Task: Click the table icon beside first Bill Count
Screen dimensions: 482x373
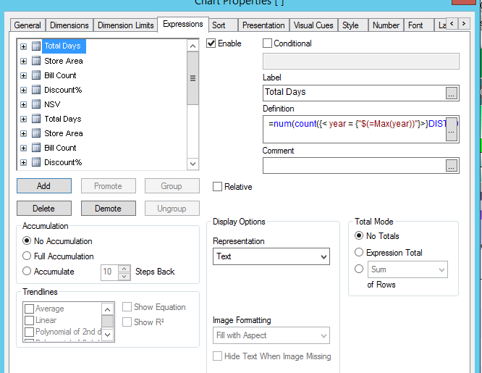Action: coord(36,75)
